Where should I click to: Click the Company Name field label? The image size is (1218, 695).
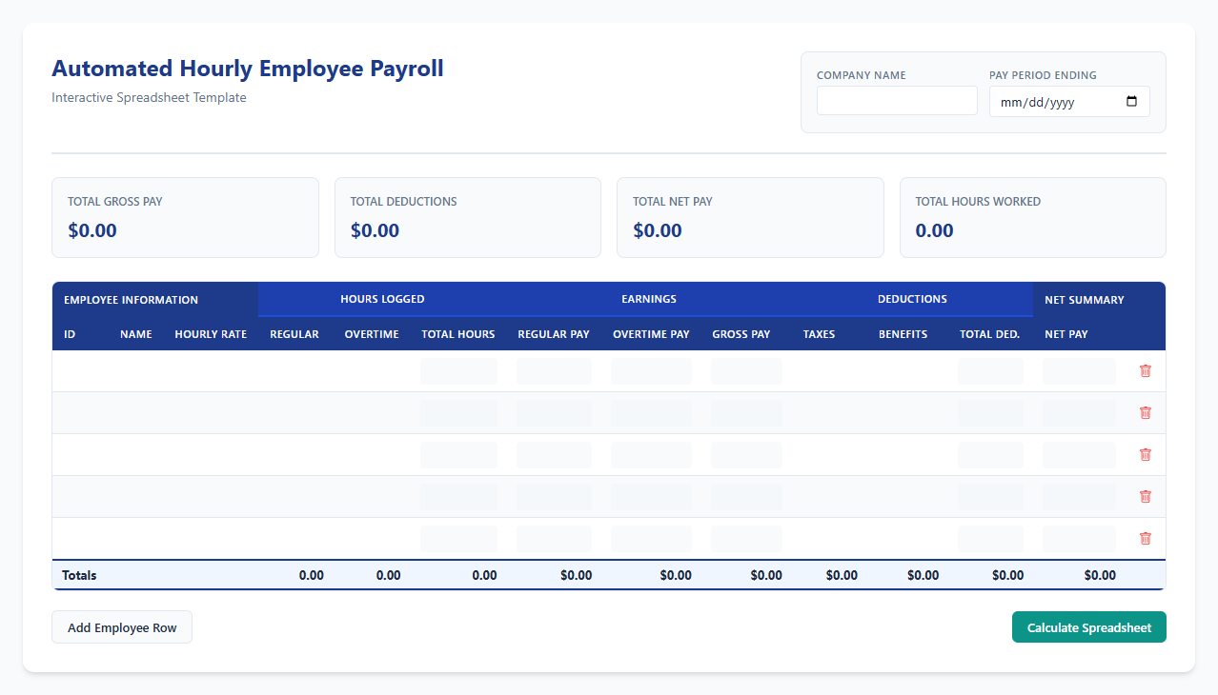[x=862, y=75]
